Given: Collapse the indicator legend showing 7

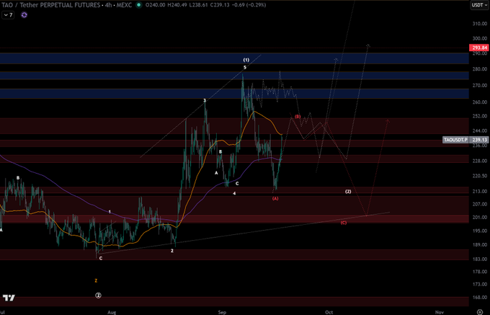Looking at the screenshot, I should 8,15.
